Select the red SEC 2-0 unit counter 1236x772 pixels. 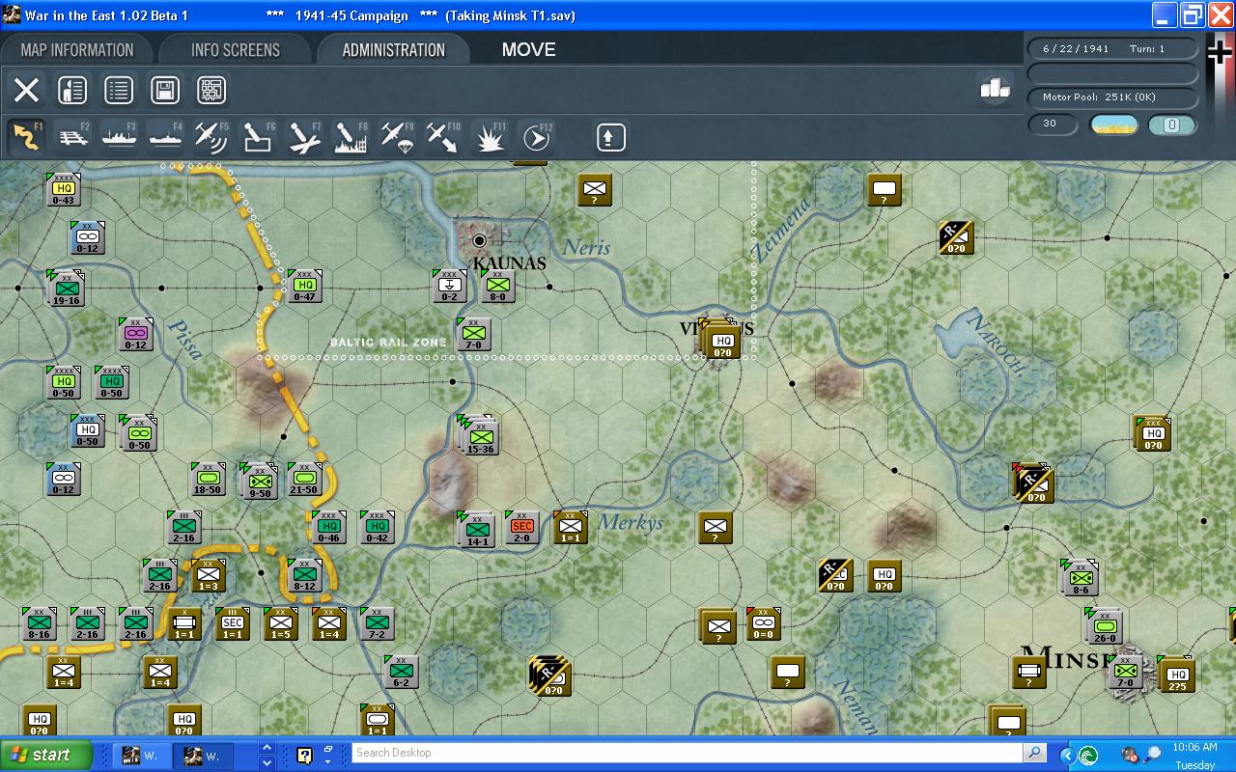522,527
